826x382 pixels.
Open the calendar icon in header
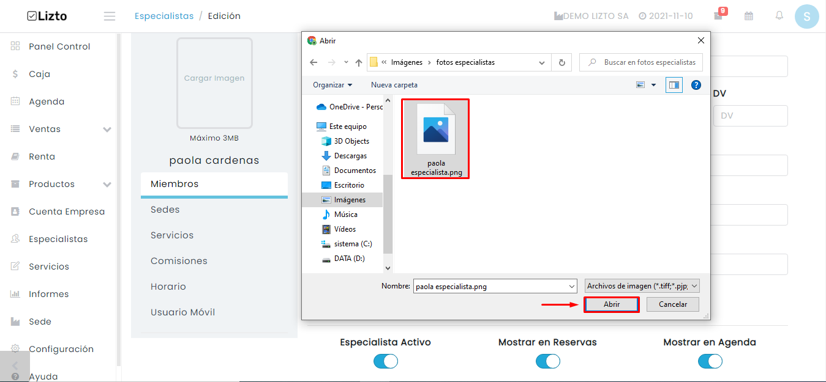coord(749,16)
